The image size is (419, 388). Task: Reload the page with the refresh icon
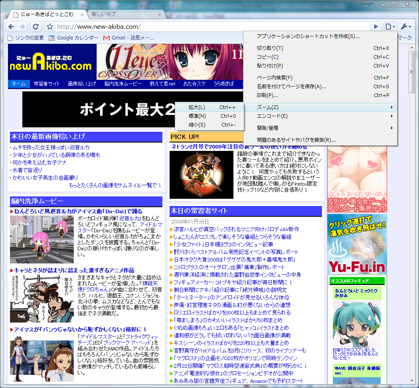(x=36, y=26)
